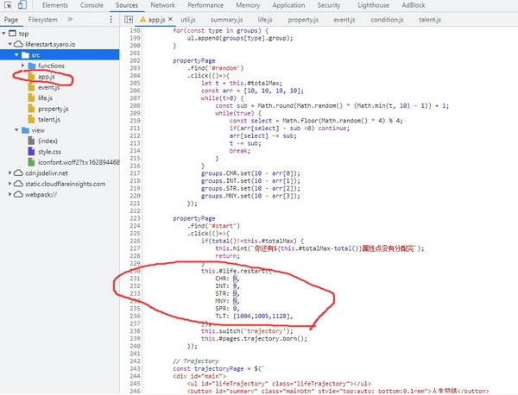Click the top frame window icon
Image resolution: width=518 pixels, height=395 pixels.
[x=12, y=34]
